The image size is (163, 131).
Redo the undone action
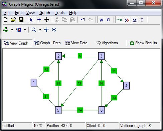(91, 20)
